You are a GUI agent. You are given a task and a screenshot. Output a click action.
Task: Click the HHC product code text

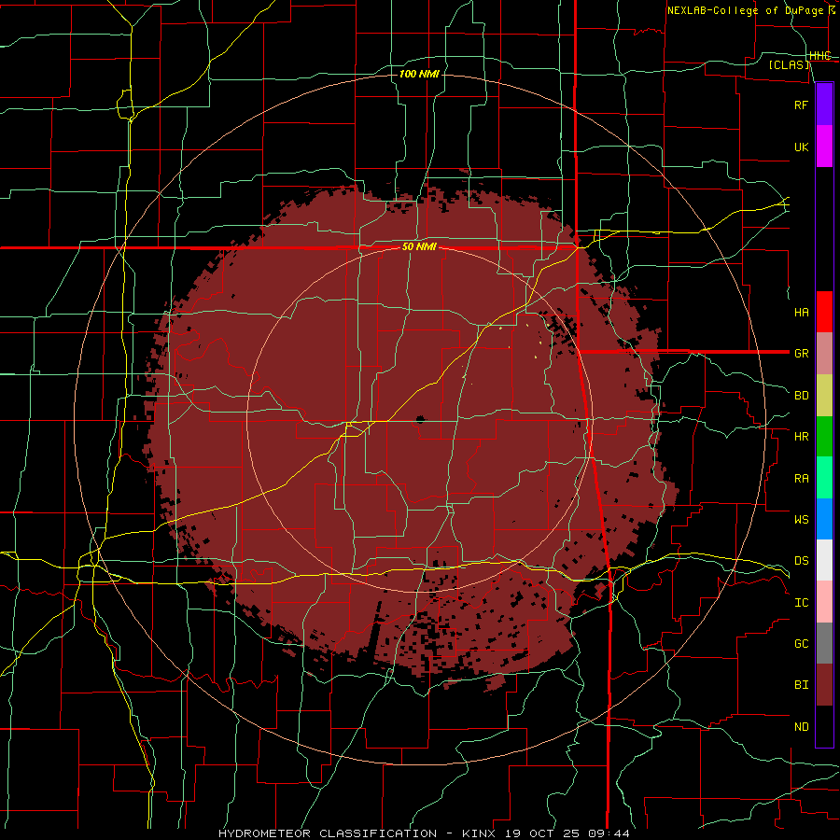pyautogui.click(x=819, y=56)
